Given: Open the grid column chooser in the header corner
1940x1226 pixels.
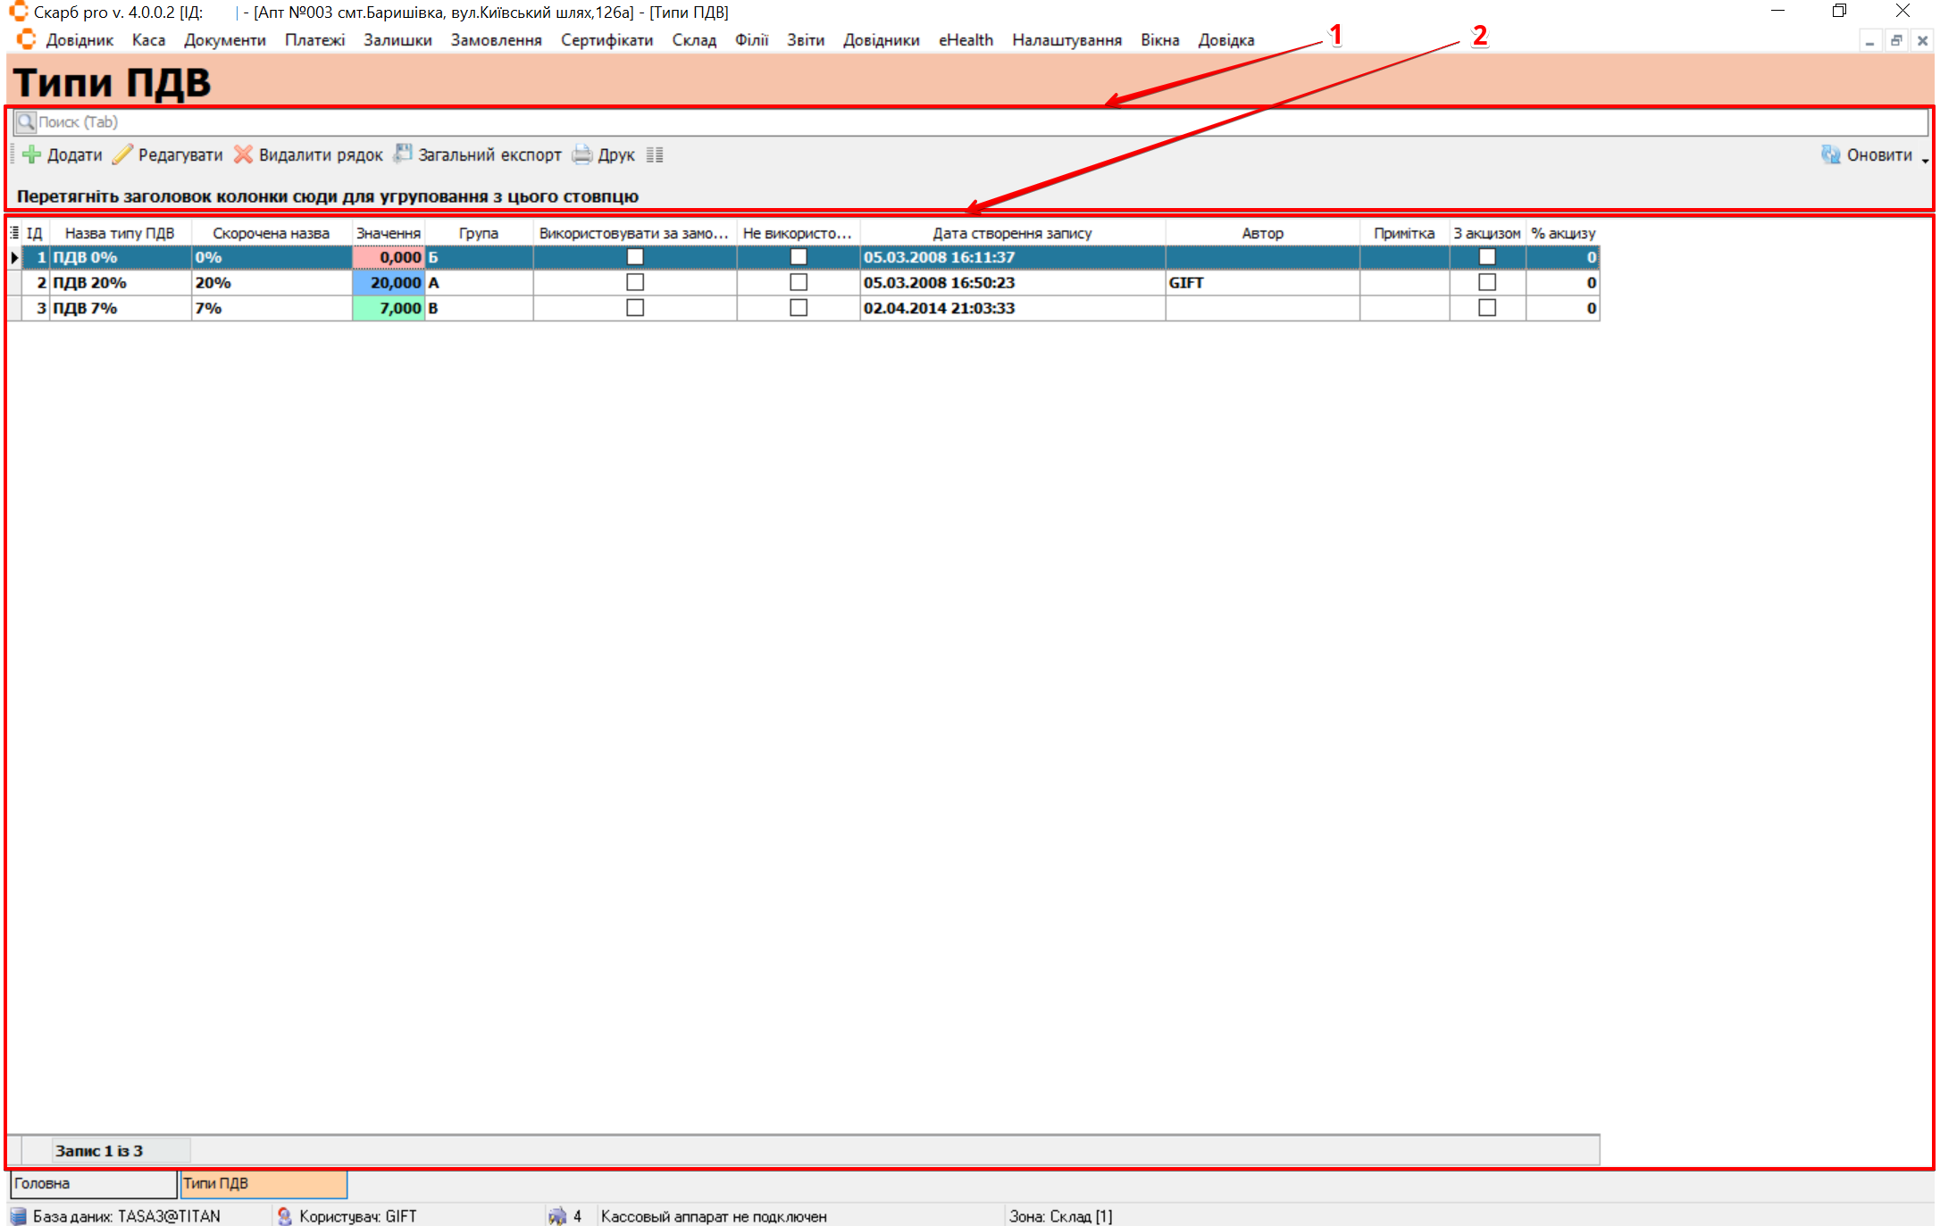Looking at the screenshot, I should point(14,232).
